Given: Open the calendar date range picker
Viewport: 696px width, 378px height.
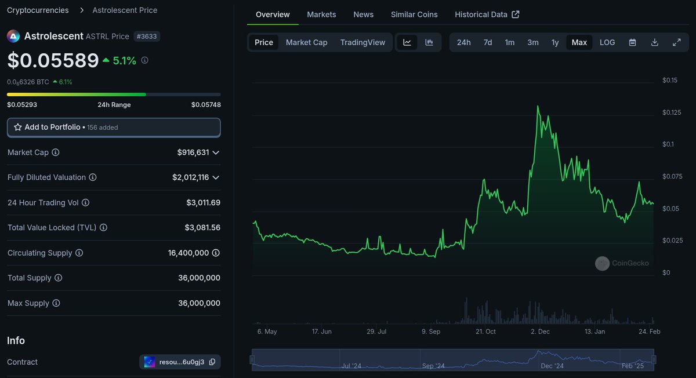Looking at the screenshot, I should 633,42.
